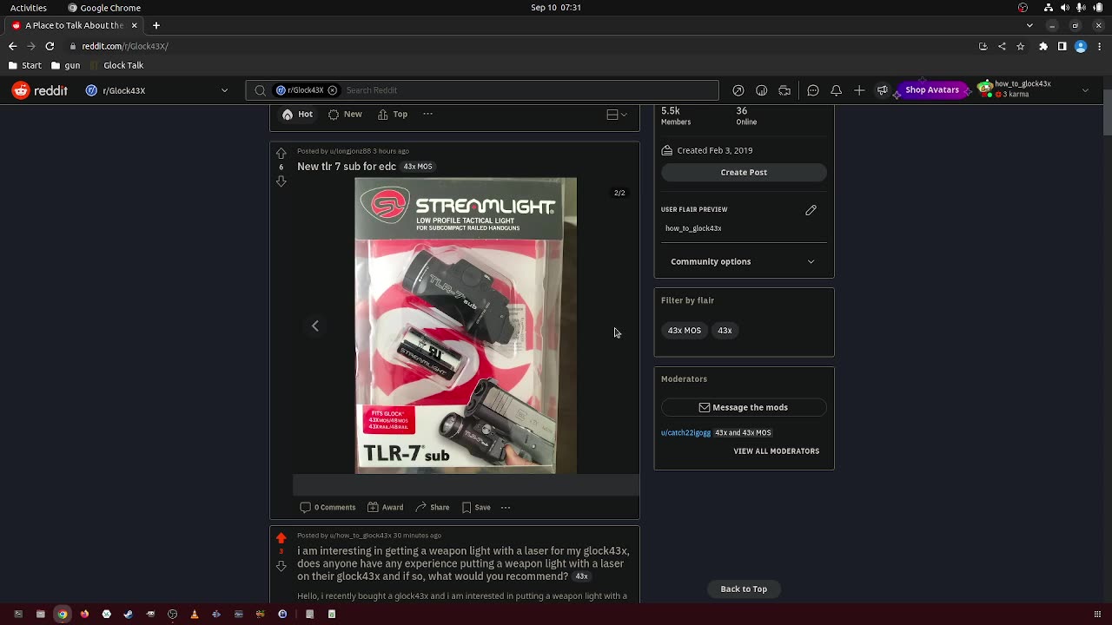Open the gun bookmark folder
Screen dimensions: 1112x625
66,65
